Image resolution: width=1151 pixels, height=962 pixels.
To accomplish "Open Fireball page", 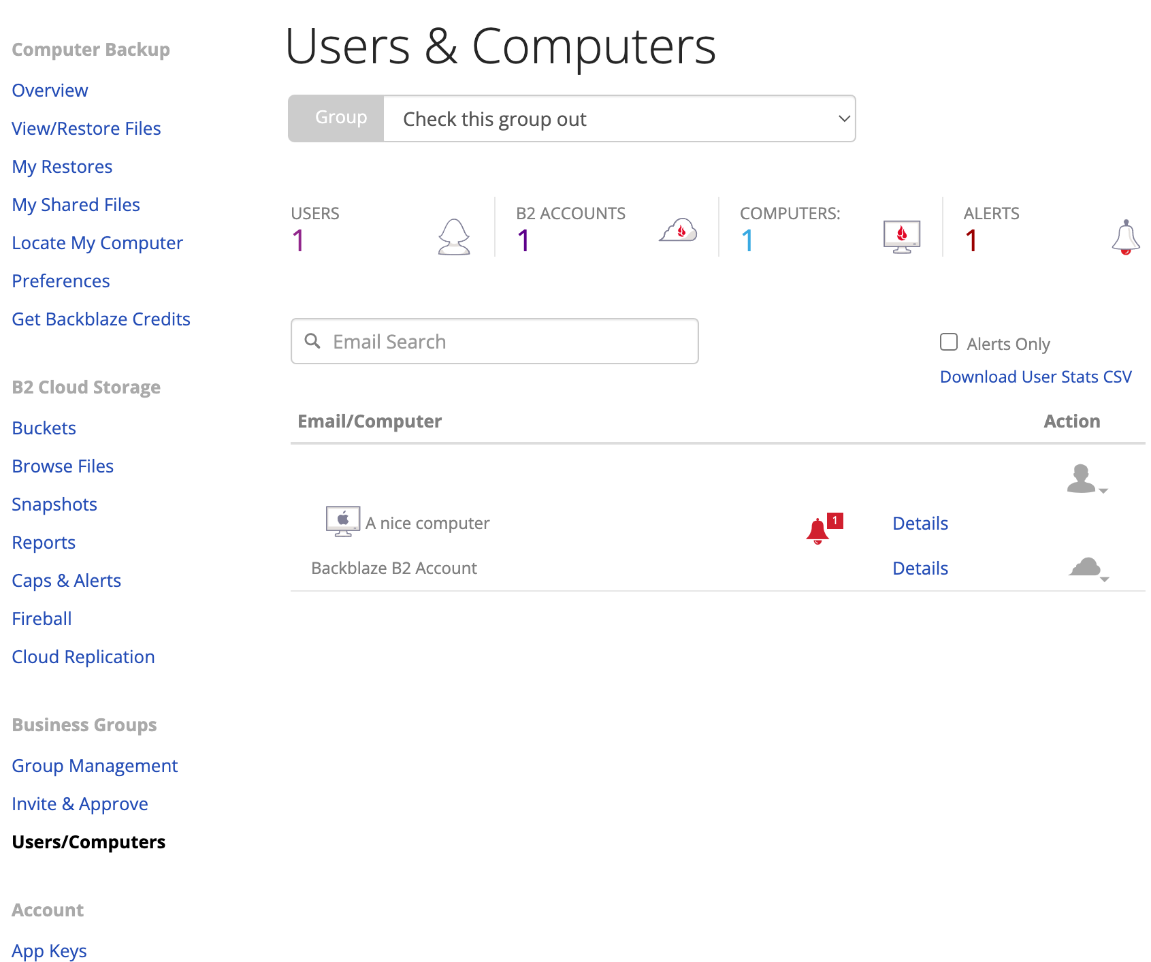I will 42,618.
